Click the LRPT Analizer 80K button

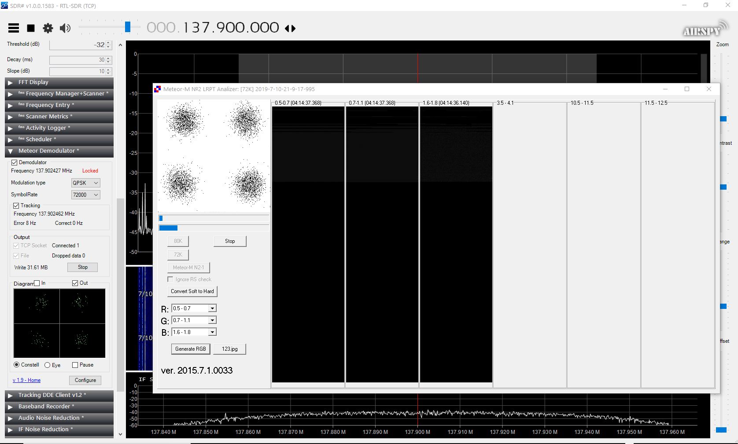pyautogui.click(x=178, y=241)
